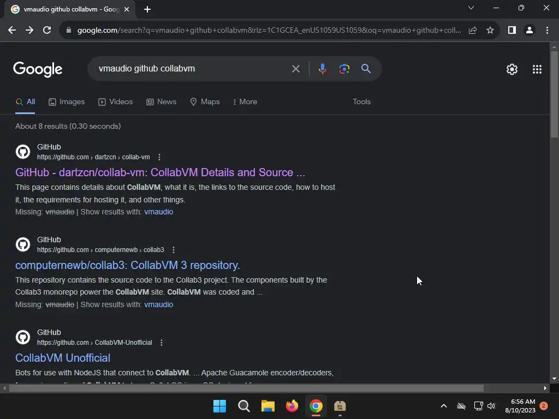This screenshot has height=419, width=559.
Task: Open the Chrome three-dot menu
Action: (x=547, y=31)
